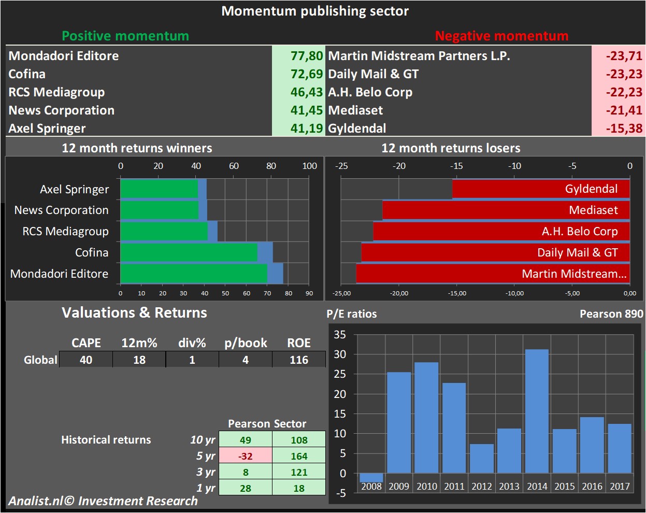Click the green Axel Springer bar in winners chart
646x513 pixels.
(x=159, y=189)
